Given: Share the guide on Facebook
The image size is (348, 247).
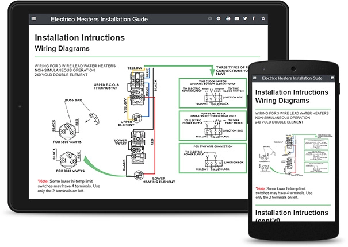Looking at the screenshot, I should (x=254, y=18).
